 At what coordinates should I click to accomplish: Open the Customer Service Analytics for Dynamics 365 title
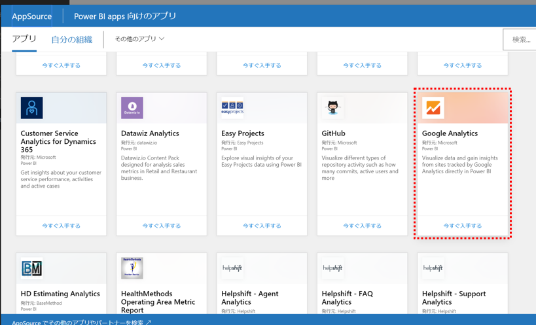pos(58,141)
